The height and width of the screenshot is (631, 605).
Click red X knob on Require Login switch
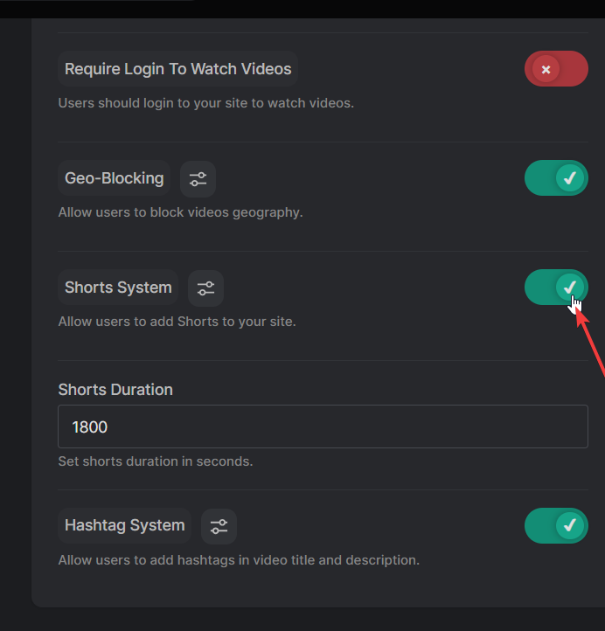pos(546,69)
